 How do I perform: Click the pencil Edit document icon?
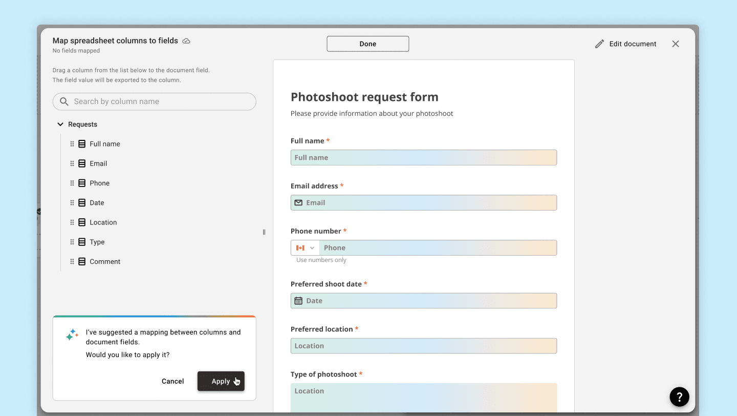coord(599,44)
